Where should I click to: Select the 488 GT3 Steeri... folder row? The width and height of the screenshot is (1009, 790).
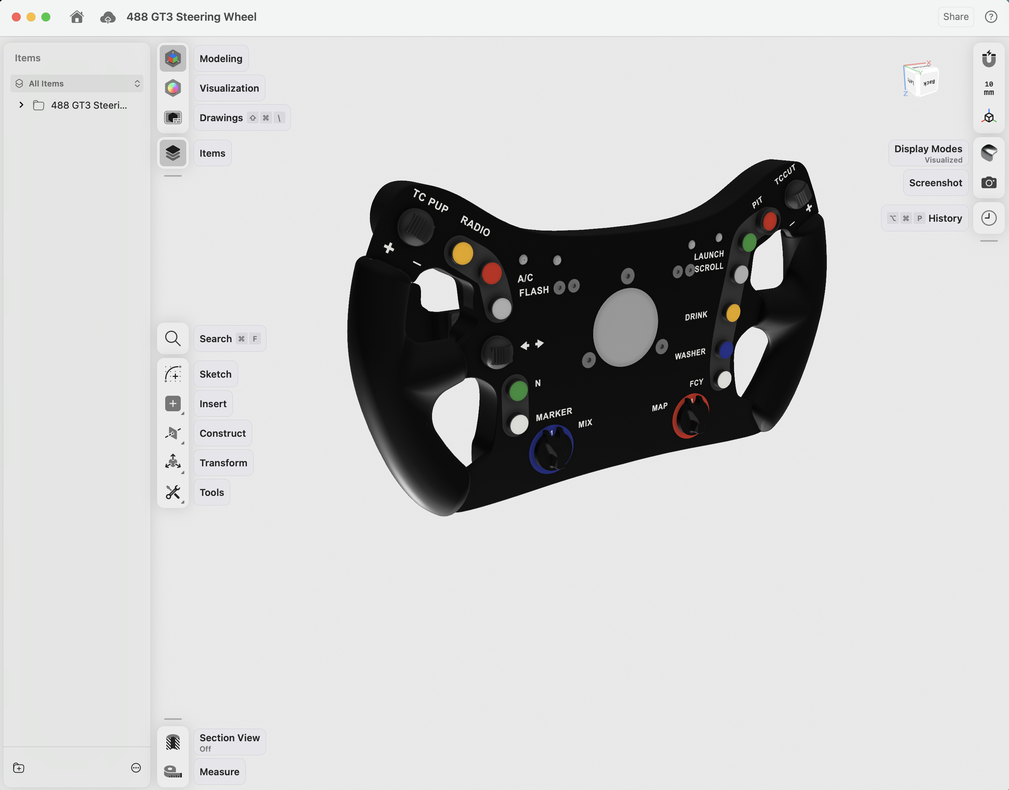tap(77, 105)
